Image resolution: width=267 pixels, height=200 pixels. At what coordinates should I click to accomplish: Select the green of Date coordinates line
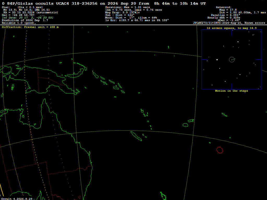(x=28, y=18)
